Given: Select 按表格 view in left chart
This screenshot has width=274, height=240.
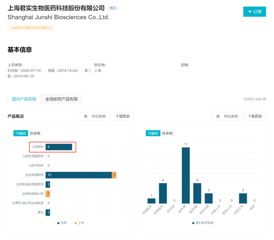Looking at the screenshot, I should (35, 133).
